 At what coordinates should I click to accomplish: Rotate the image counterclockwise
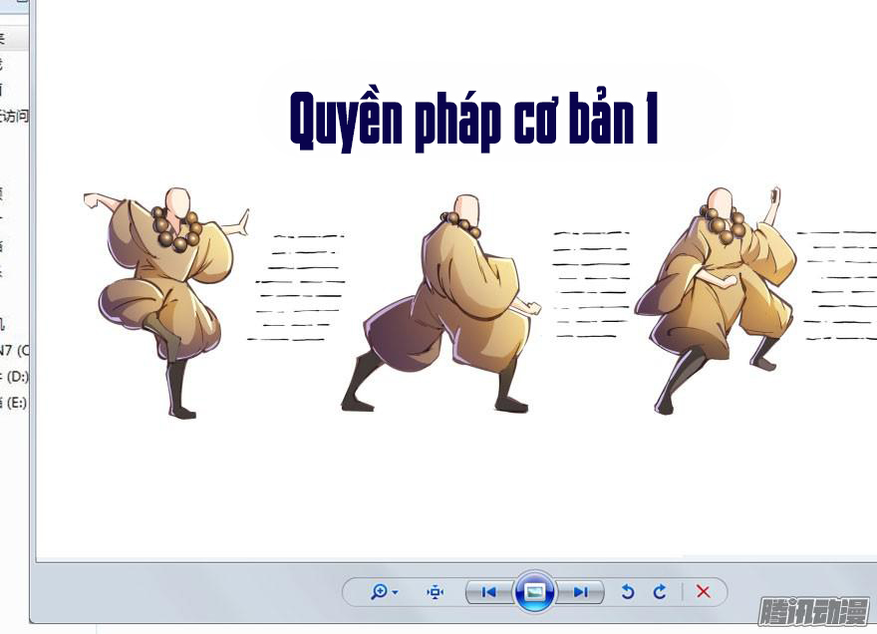pos(627,591)
